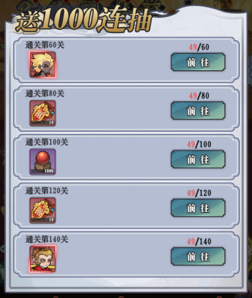Click 前往 button in the 通关第80关 row
The height and width of the screenshot is (298, 252).
click(198, 111)
